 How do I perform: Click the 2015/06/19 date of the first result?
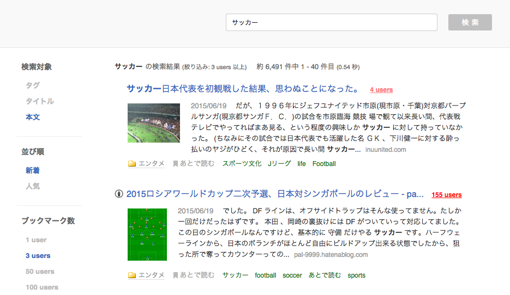click(208, 106)
